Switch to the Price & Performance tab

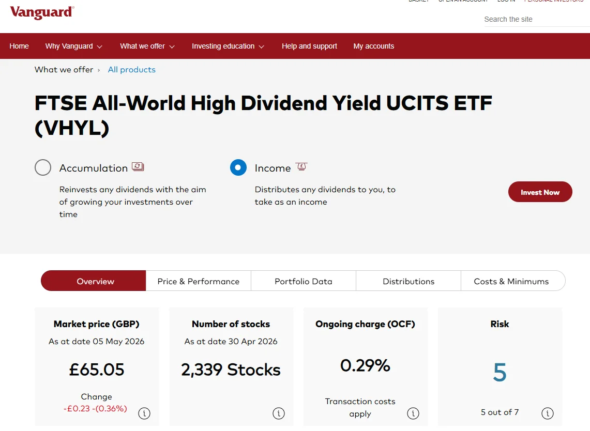[x=198, y=281]
